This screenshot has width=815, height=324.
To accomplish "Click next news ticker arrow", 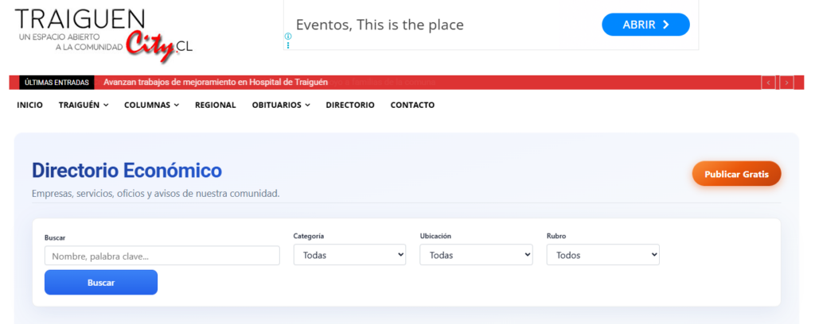I will (786, 82).
